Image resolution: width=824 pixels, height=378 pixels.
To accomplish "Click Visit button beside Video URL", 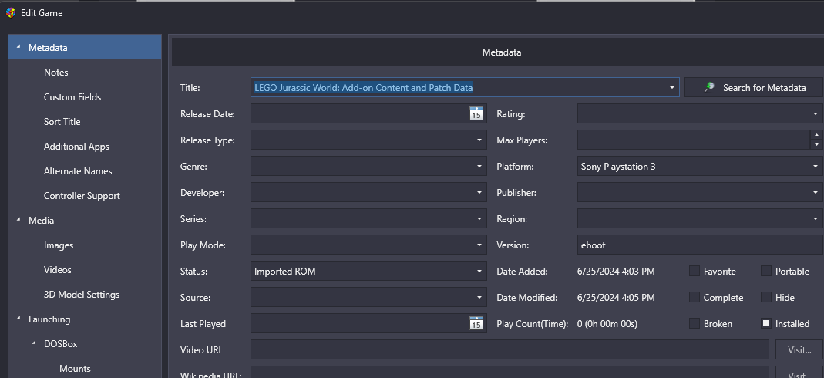I will [799, 349].
